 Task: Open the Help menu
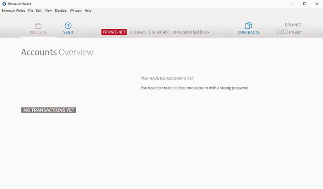point(88,10)
